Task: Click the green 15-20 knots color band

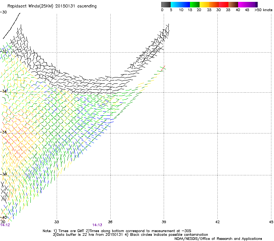Action: (195, 4)
